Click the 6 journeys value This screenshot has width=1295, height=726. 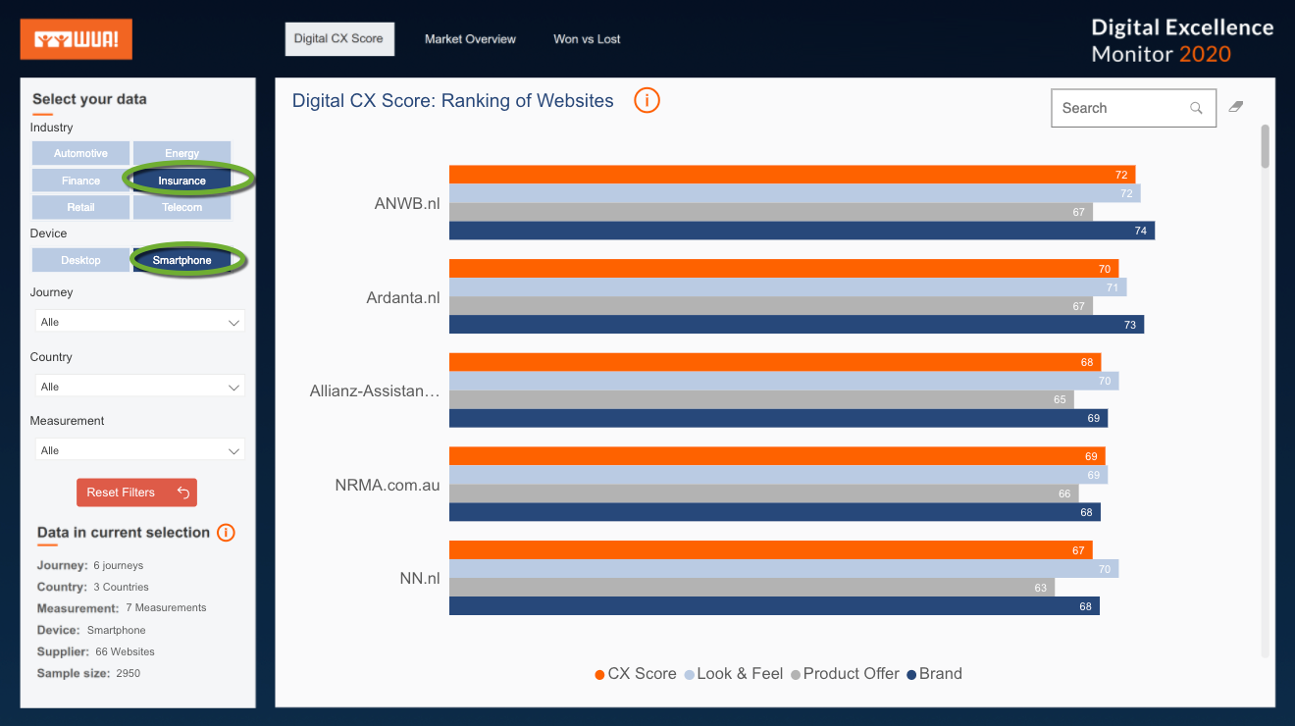(119, 565)
